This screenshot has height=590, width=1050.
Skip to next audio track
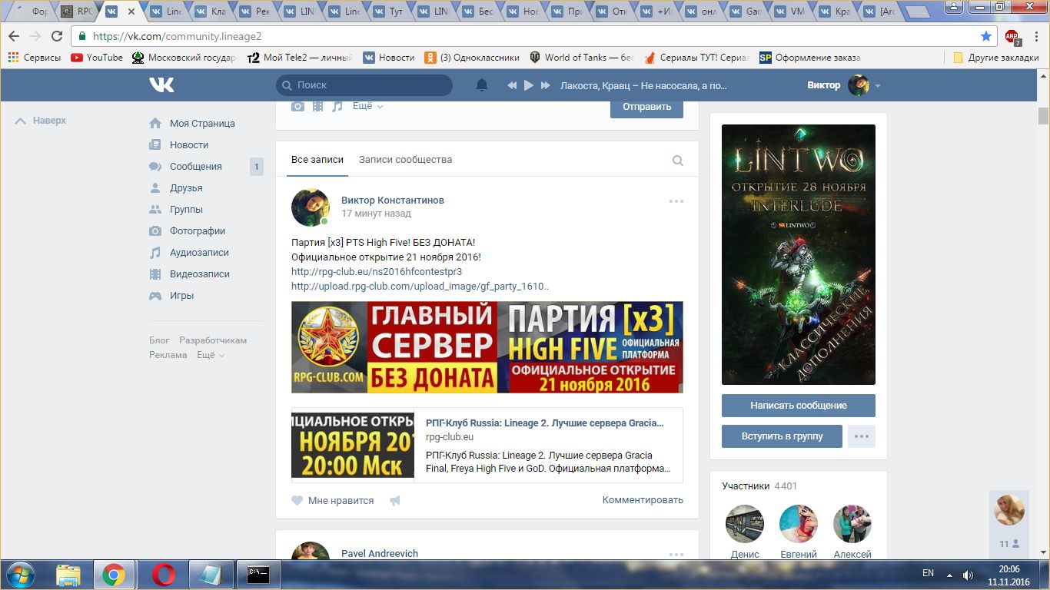click(x=546, y=85)
